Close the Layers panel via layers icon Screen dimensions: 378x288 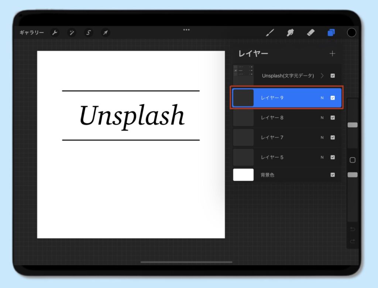pyautogui.click(x=331, y=32)
